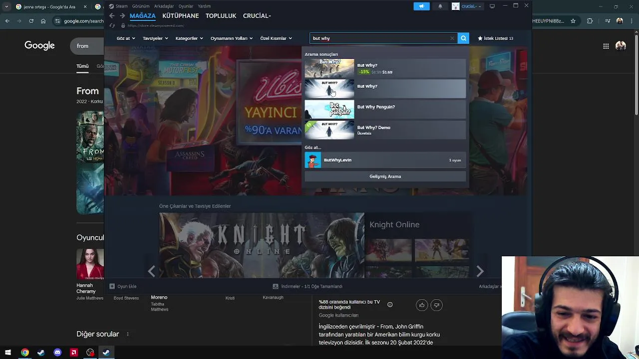Expand Oynamanın Yolları dropdown
The width and height of the screenshot is (639, 359).
(x=232, y=38)
